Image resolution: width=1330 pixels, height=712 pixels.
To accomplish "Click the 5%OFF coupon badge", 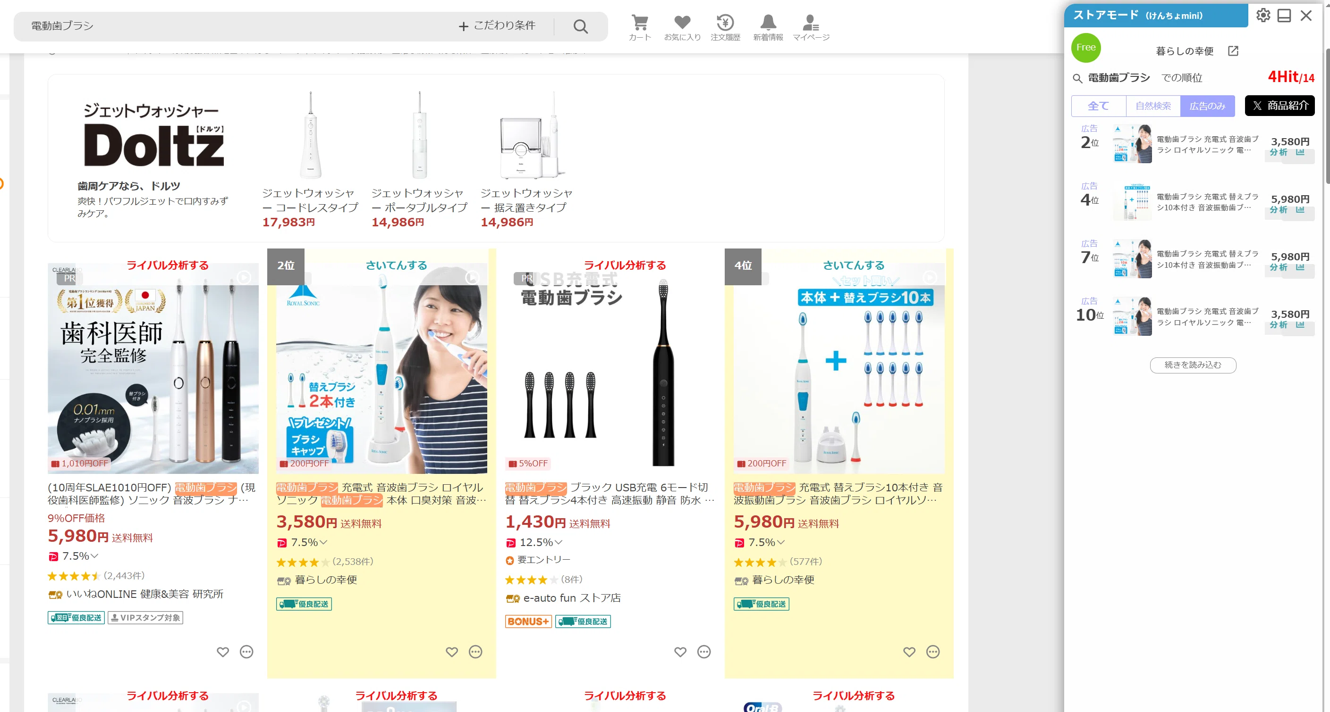I will click(528, 464).
